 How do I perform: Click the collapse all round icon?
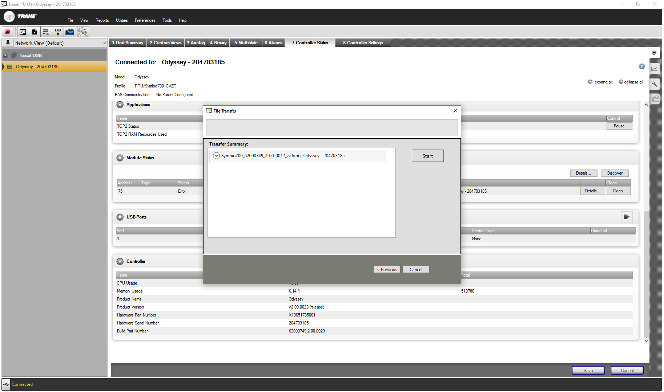pos(621,82)
